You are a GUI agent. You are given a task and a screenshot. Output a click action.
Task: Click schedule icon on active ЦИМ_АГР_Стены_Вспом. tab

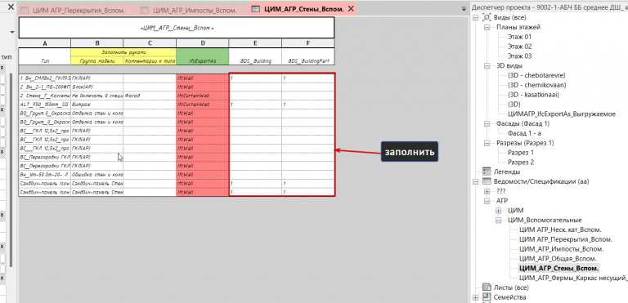pos(255,9)
